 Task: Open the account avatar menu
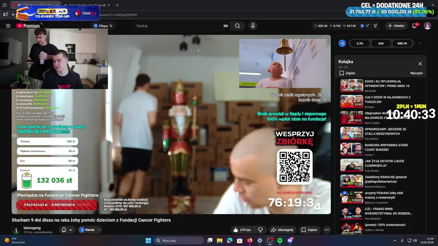[427, 26]
